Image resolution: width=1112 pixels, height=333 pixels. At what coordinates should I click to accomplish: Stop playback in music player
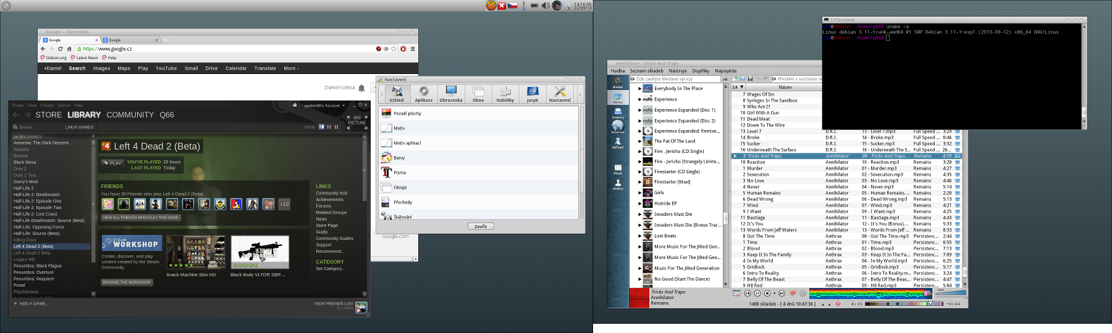point(767,294)
